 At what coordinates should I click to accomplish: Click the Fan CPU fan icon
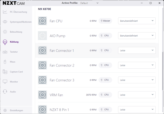point(42,21)
